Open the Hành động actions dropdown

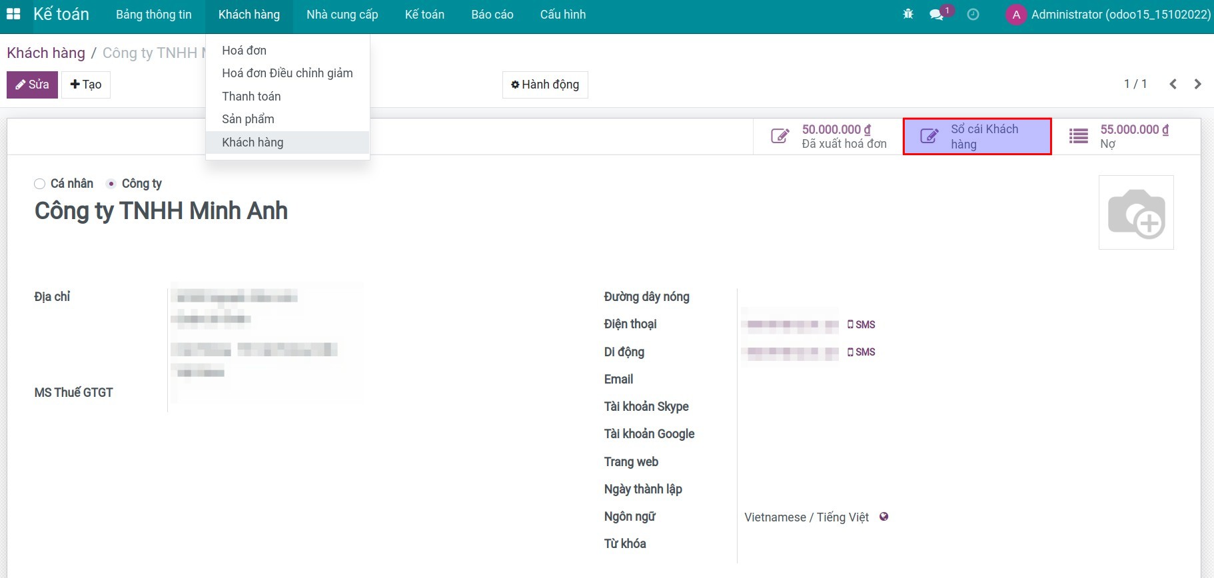(544, 85)
